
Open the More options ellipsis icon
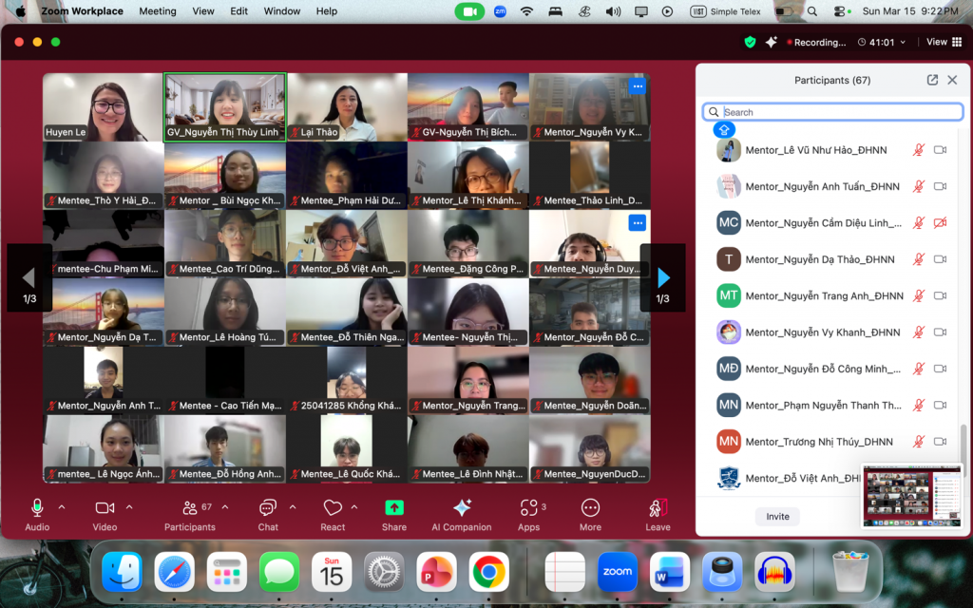pyautogui.click(x=590, y=508)
